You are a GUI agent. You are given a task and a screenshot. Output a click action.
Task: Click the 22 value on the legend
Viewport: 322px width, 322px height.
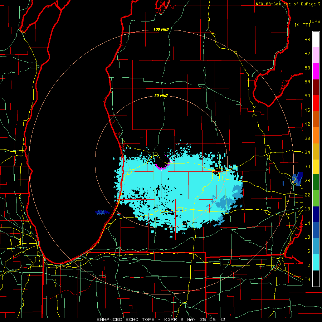click(307, 195)
